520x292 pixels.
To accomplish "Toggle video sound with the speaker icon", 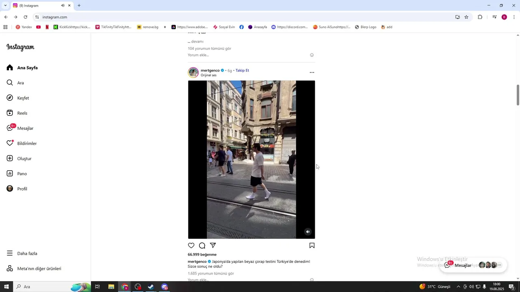I will pos(308,232).
